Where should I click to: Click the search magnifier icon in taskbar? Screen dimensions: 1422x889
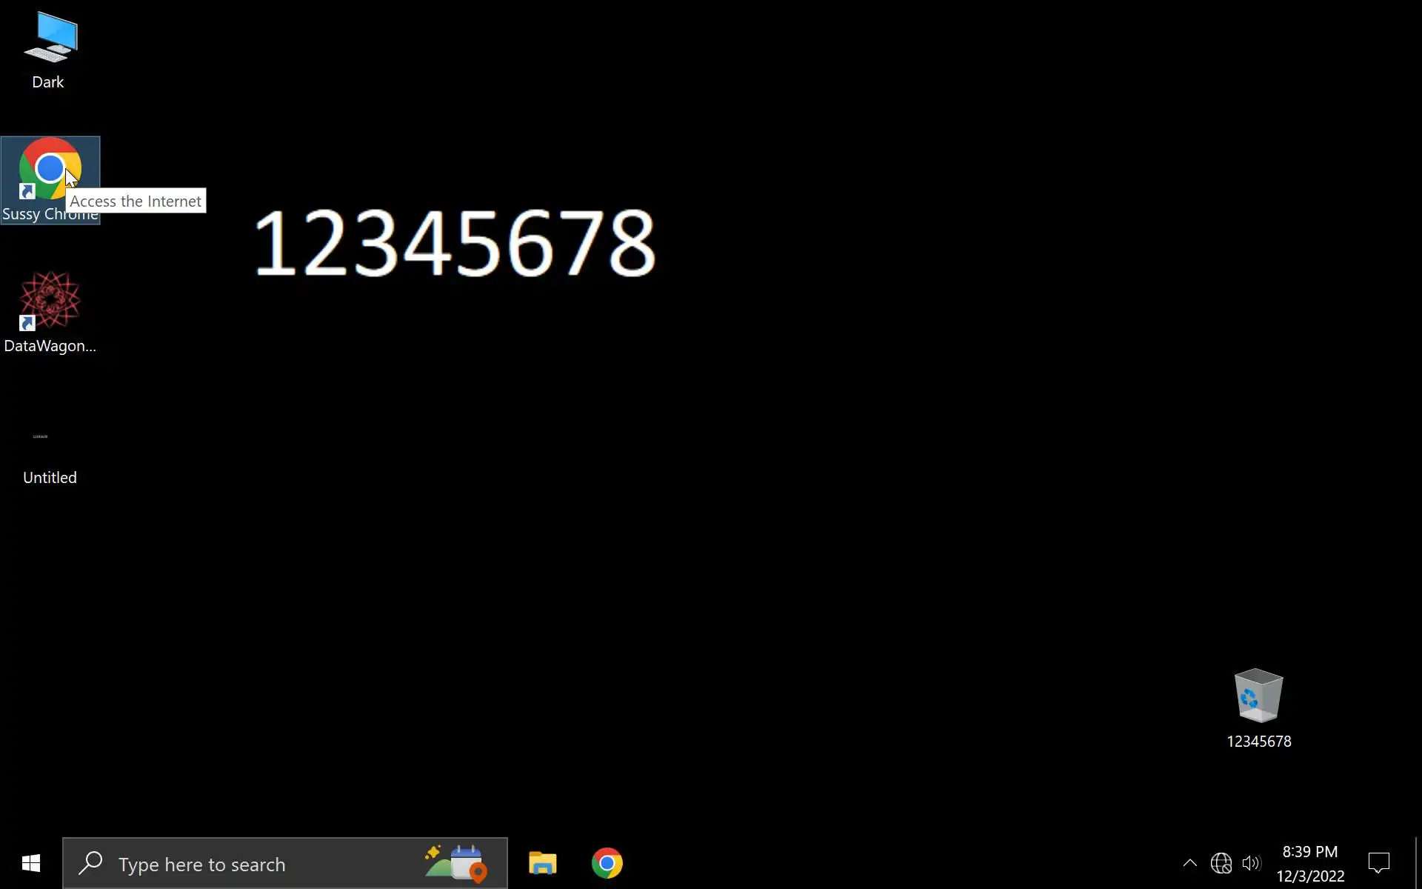[90, 863]
